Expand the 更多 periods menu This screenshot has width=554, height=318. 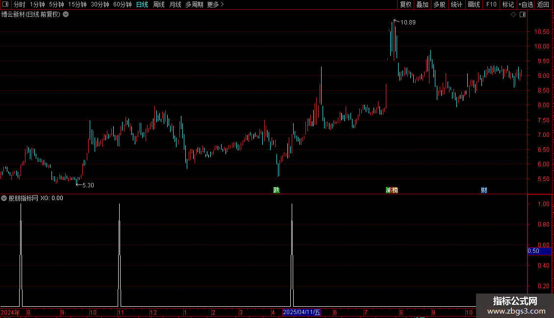pyautogui.click(x=216, y=4)
